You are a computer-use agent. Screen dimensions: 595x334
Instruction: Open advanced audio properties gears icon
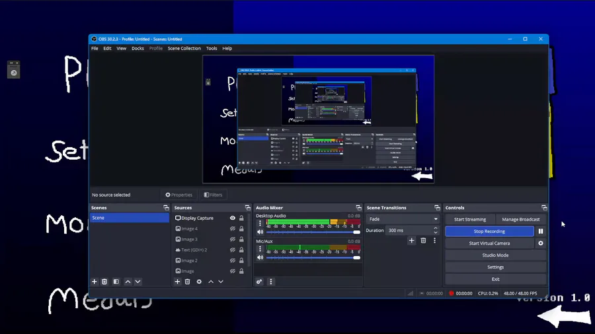pos(259,282)
